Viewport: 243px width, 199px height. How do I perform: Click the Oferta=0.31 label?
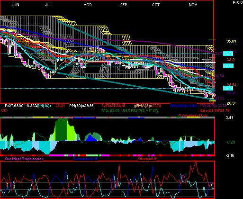point(148,159)
